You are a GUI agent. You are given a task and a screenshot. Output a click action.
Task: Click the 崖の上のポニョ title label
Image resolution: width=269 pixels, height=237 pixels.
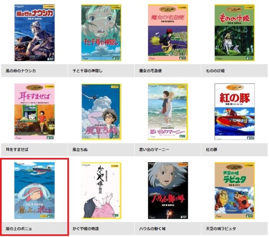pyautogui.click(x=19, y=229)
